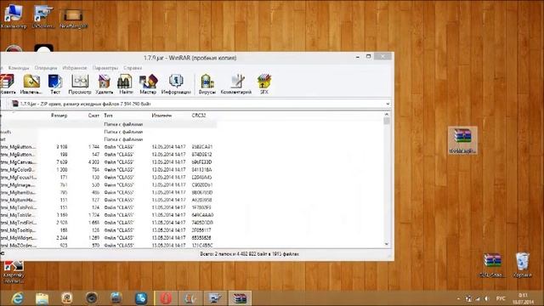Show archive Информация (Info) icon

click(176, 84)
